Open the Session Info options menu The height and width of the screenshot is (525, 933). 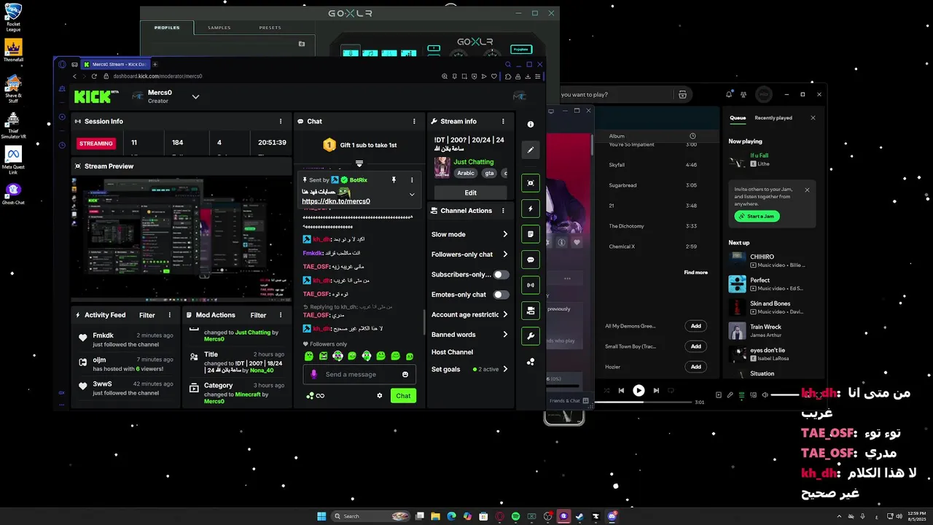pyautogui.click(x=281, y=121)
